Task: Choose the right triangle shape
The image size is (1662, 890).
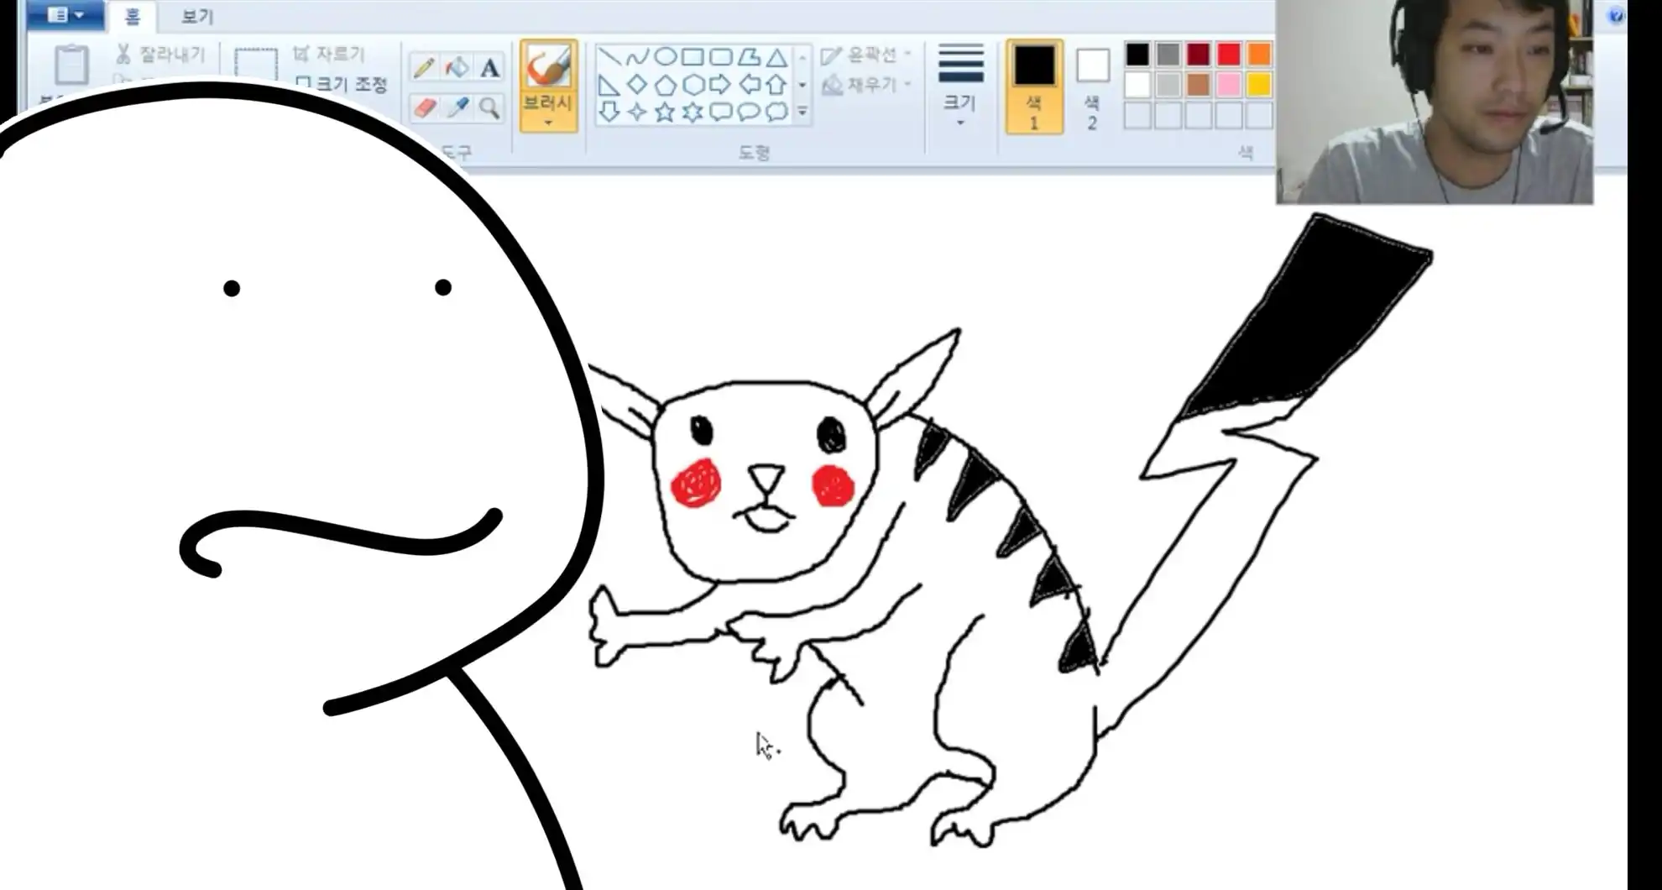Action: 609,85
